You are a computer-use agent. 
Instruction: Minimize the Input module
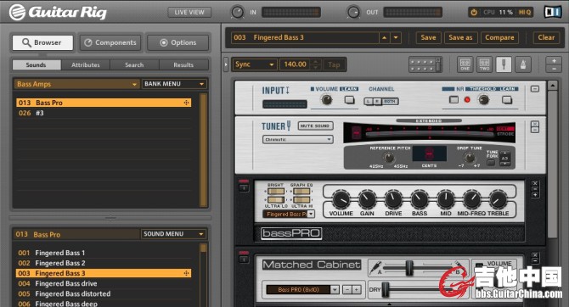point(535,89)
